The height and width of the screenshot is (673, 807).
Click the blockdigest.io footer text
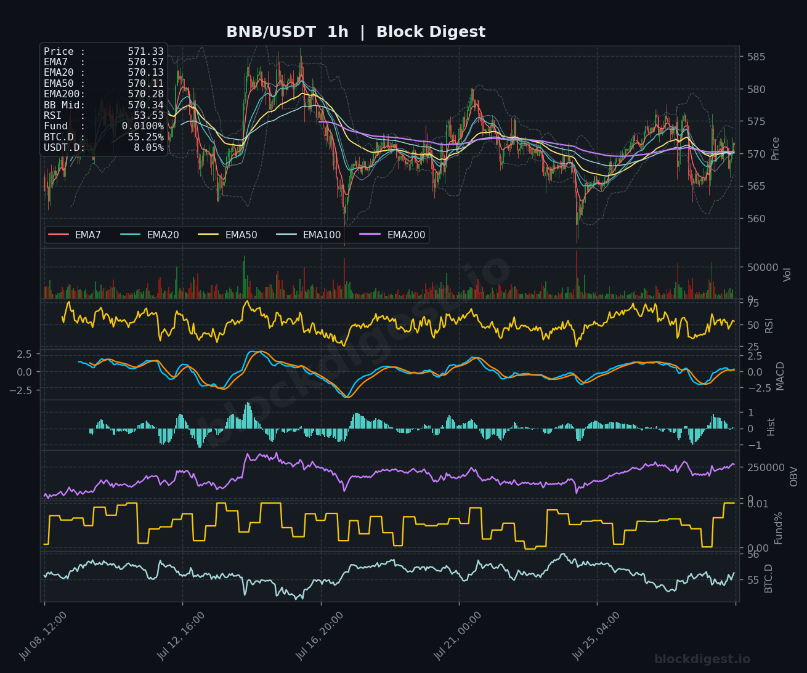pyautogui.click(x=702, y=659)
